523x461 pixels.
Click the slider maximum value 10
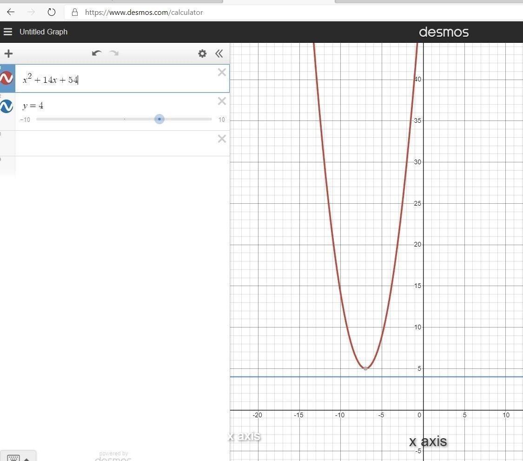[x=222, y=120]
